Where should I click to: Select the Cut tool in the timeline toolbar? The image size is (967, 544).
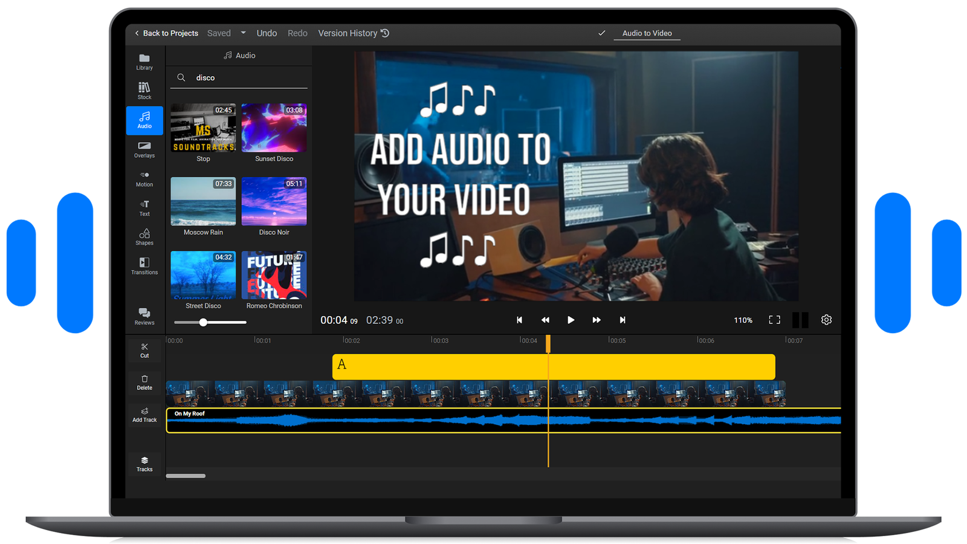pyautogui.click(x=144, y=349)
